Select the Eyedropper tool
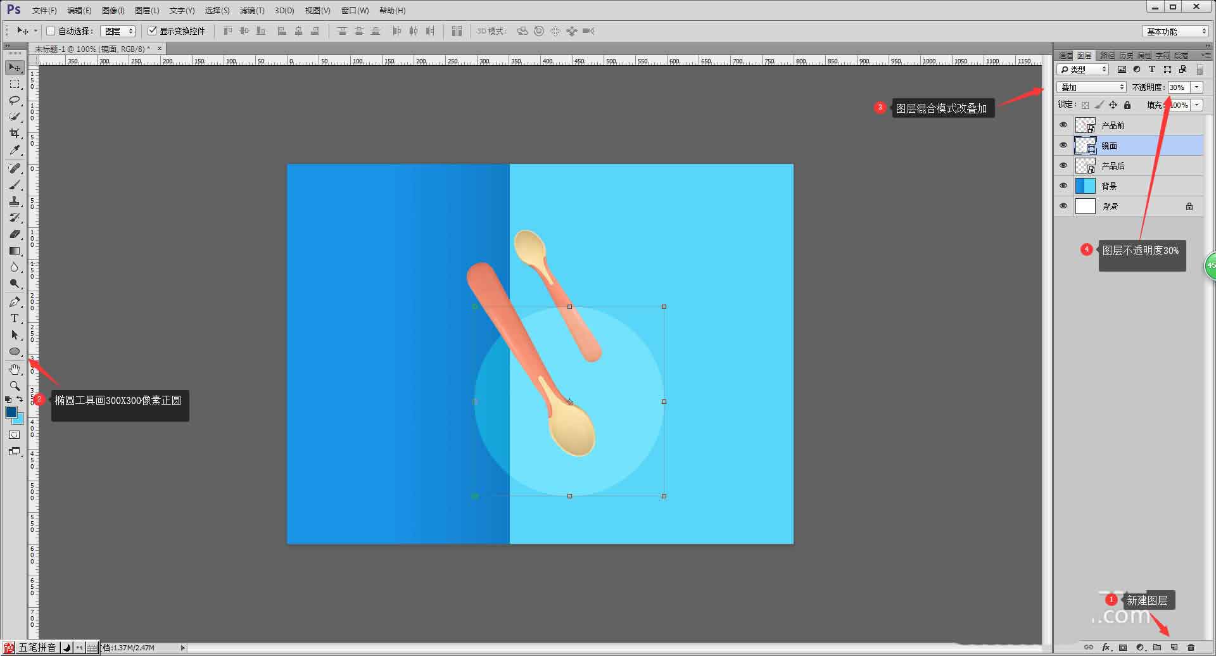This screenshot has height=656, width=1216. pos(15,150)
